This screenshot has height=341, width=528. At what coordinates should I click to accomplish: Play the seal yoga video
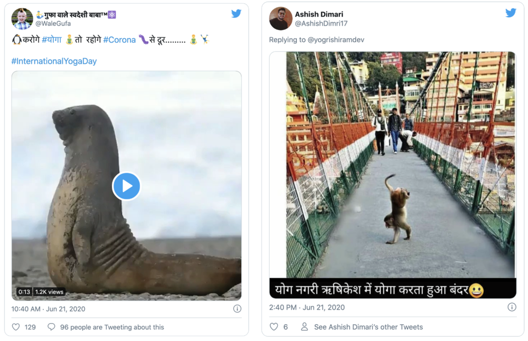126,186
